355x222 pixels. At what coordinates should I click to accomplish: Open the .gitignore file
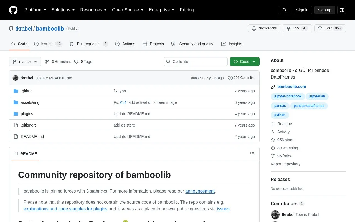(x=29, y=125)
